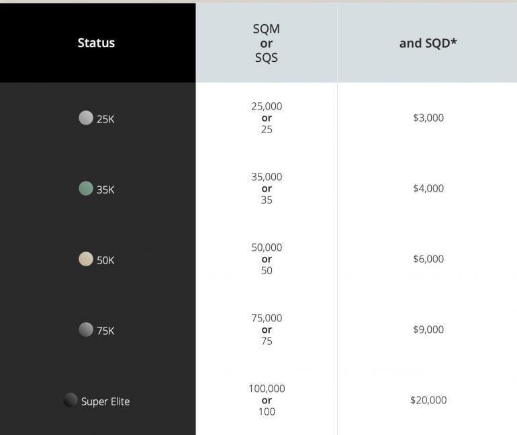
Task: Click the silver 25K status circle icon
Action: [x=85, y=118]
